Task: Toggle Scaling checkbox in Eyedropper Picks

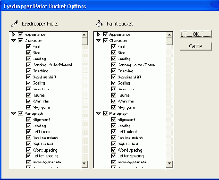Action: [28, 83]
